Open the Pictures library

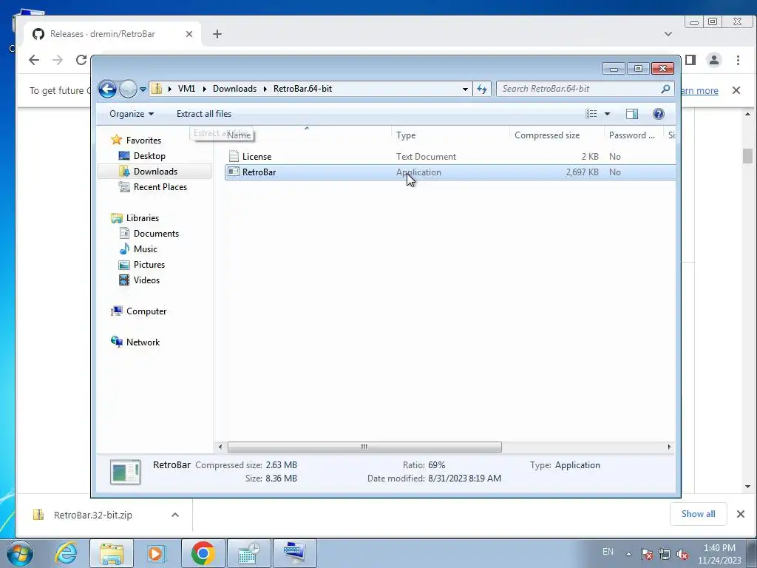coord(149,265)
